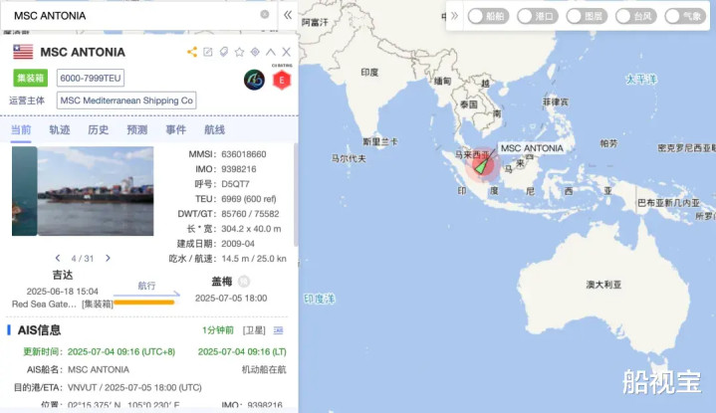This screenshot has height=413, width=716.
Task: Toggle the 船舶 switch
Action: click(x=488, y=16)
